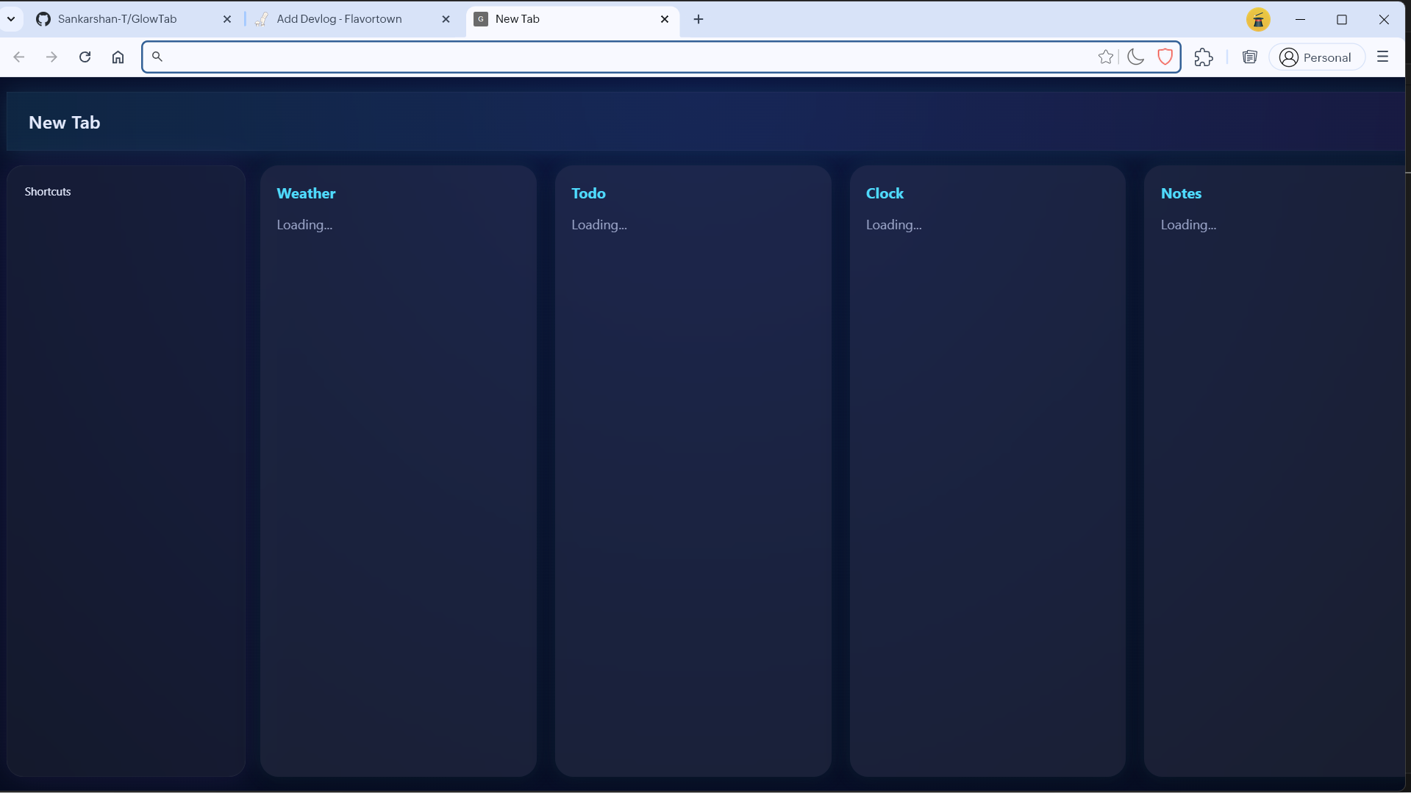Open the Personal profile menu

(1316, 57)
